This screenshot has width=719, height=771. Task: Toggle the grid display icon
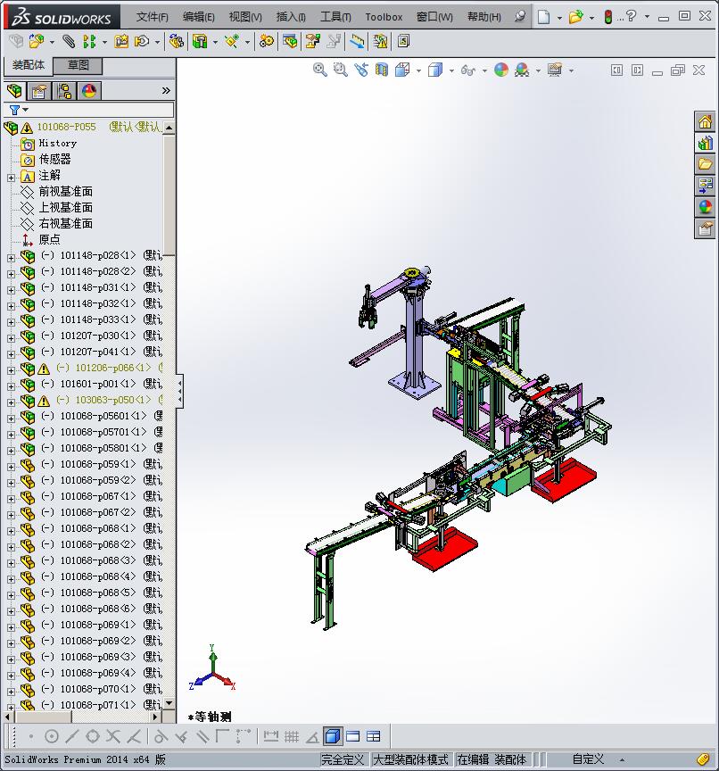click(292, 736)
